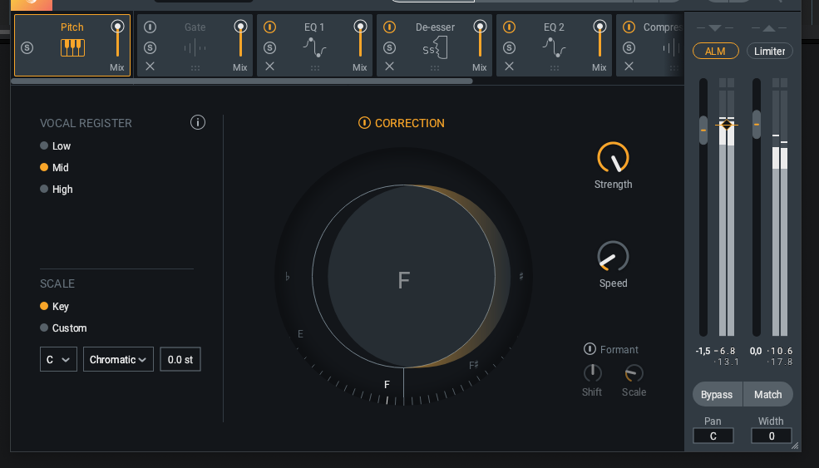Click the input gain value -1,5
Screen dimensions: 819x468
[x=703, y=351]
